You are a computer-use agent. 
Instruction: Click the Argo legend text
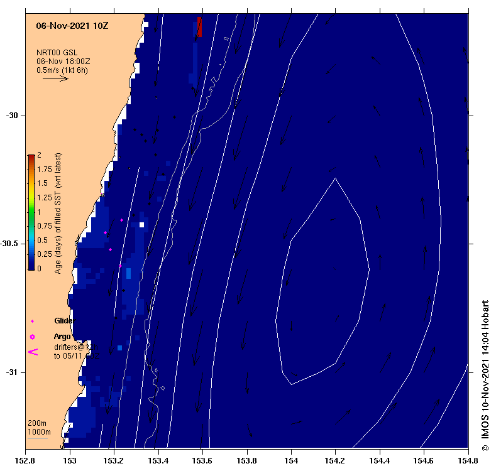click(62, 337)
